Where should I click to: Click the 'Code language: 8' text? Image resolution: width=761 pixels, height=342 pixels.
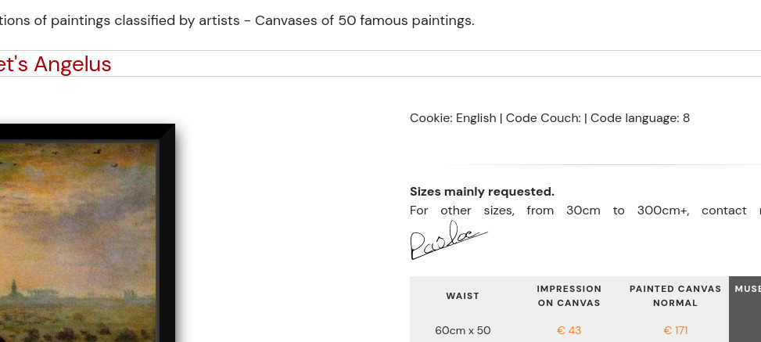coord(640,118)
